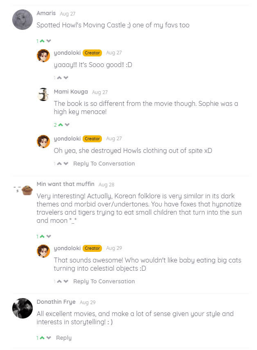The width and height of the screenshot is (257, 350).
Task: Upvote Mami Kouga's comment about the book
Action: click(61, 125)
